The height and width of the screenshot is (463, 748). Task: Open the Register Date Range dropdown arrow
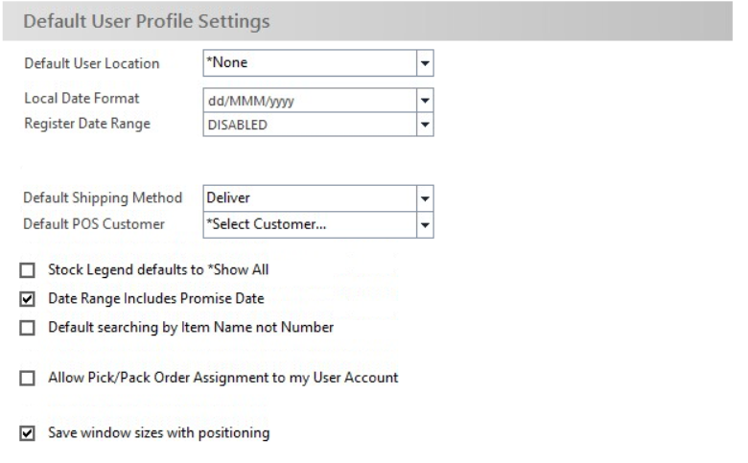click(425, 125)
